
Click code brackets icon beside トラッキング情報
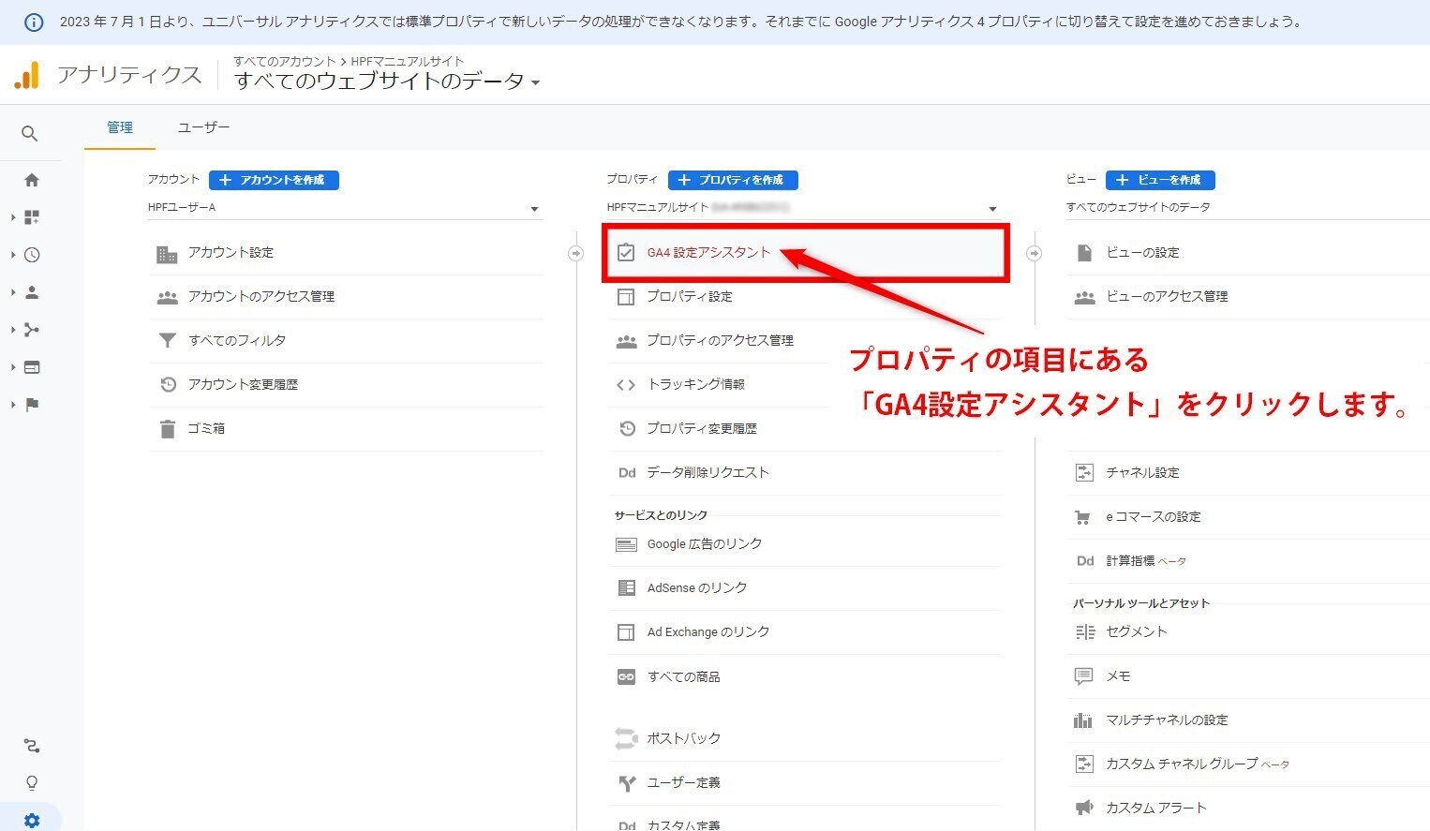(x=626, y=384)
